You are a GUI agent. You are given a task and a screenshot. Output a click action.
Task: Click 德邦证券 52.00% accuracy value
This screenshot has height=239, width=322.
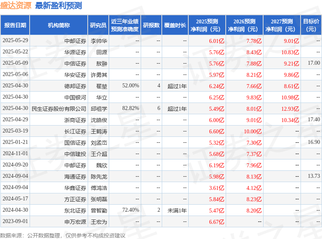(x=131, y=85)
